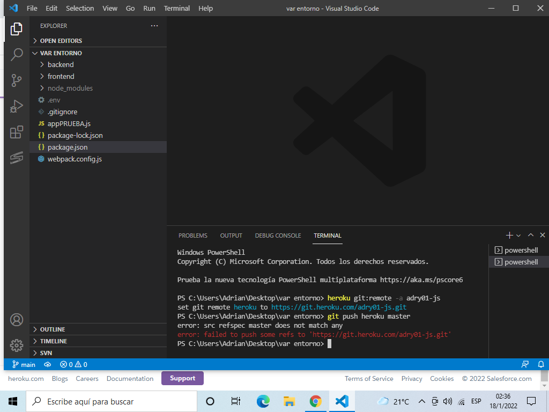Open File Explorer from taskbar
This screenshot has width=549, height=412.
pyautogui.click(x=289, y=401)
